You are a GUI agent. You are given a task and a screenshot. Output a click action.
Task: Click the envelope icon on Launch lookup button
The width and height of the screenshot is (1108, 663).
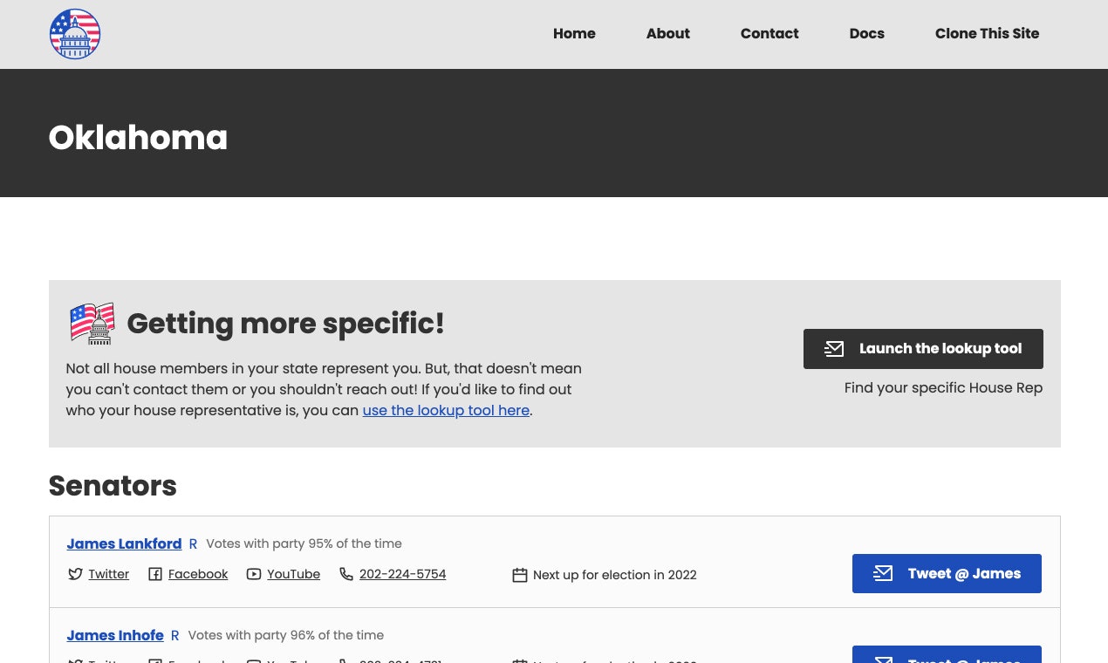coord(834,348)
